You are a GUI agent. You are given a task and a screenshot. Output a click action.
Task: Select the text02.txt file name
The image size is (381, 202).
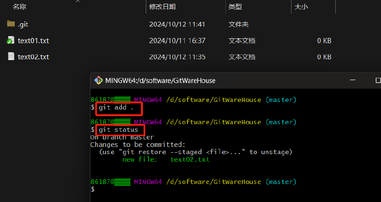point(33,57)
